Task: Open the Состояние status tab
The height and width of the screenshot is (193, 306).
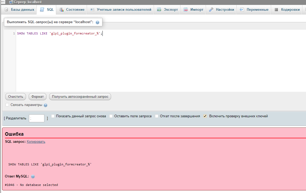Action: (x=71, y=9)
